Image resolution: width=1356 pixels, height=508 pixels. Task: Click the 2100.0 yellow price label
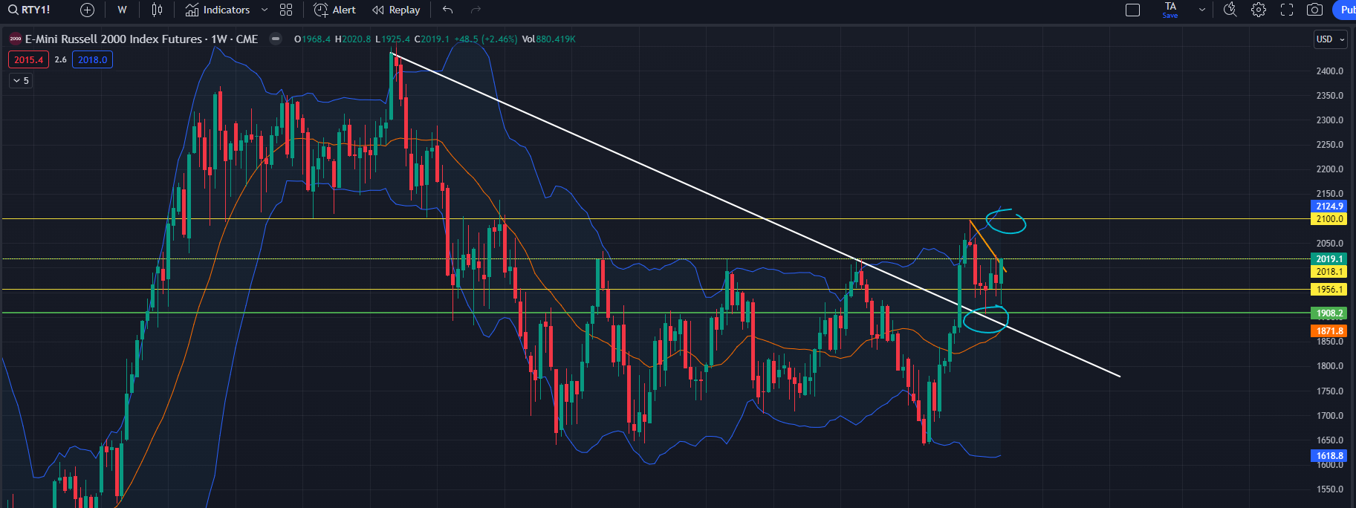coord(1329,219)
